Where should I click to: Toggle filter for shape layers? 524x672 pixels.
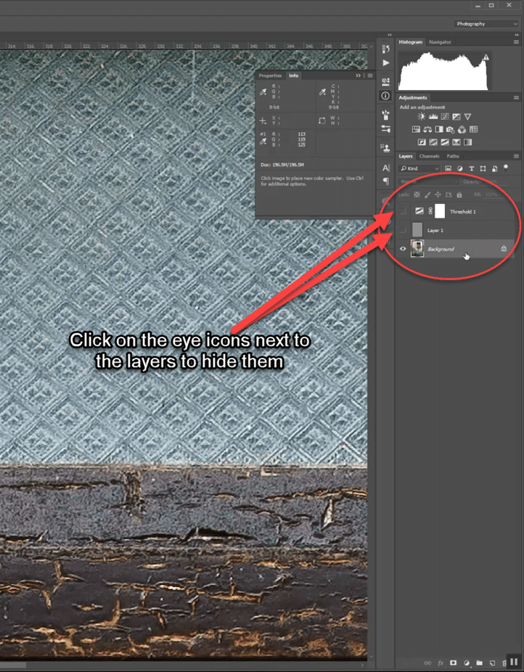click(x=483, y=168)
